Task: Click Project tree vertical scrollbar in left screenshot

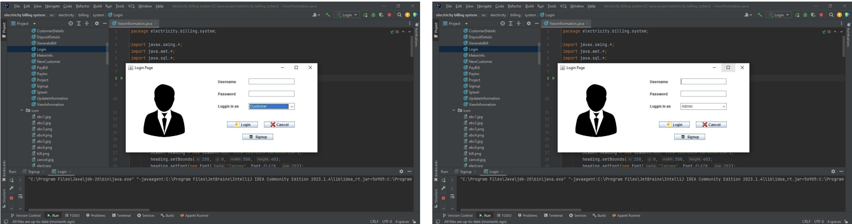Action: coord(107,53)
